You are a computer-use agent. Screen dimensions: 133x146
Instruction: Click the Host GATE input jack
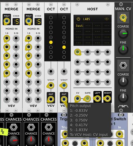point(88,99)
